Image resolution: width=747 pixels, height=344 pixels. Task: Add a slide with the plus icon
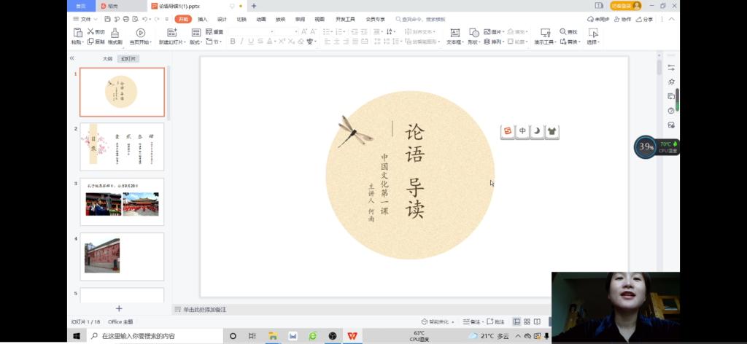coord(119,308)
